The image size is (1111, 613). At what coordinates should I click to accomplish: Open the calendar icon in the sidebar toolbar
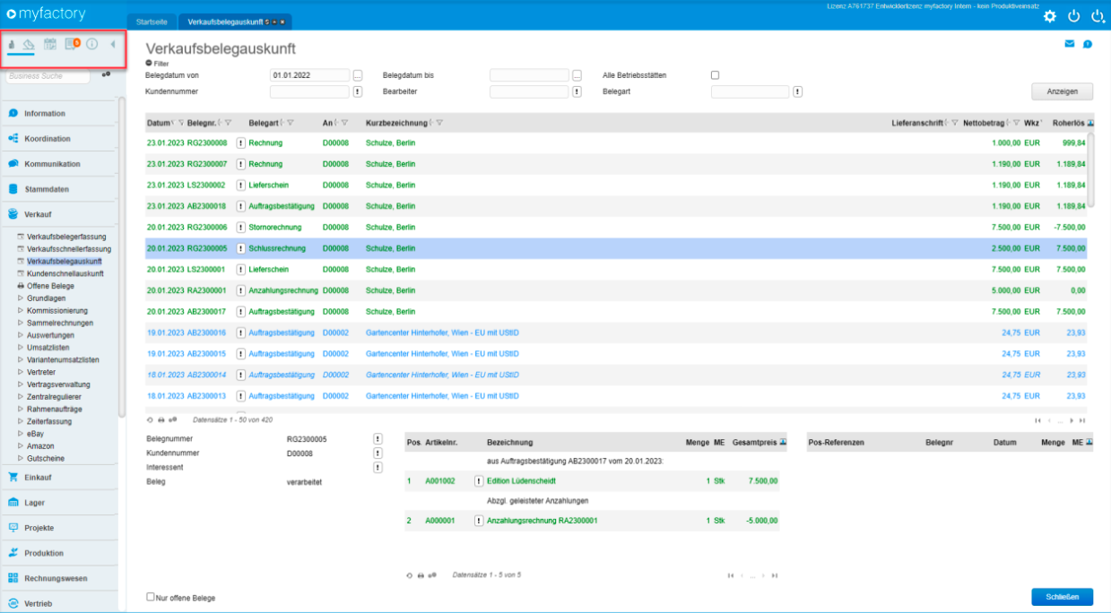tap(51, 44)
